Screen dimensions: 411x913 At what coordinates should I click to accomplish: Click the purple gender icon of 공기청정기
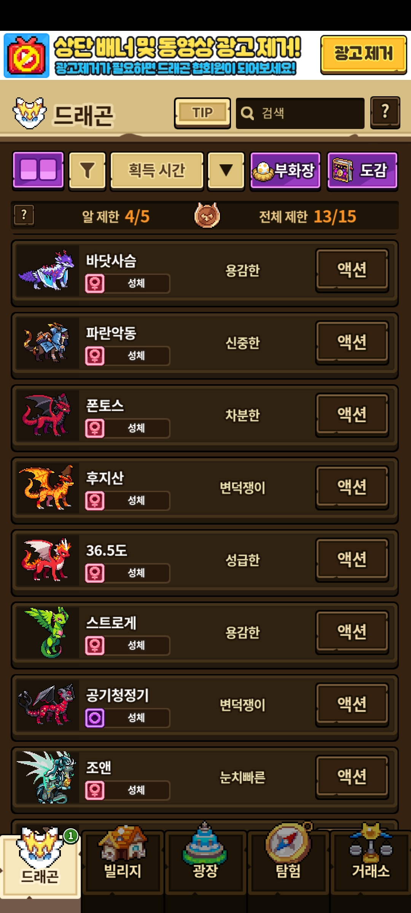tap(95, 718)
